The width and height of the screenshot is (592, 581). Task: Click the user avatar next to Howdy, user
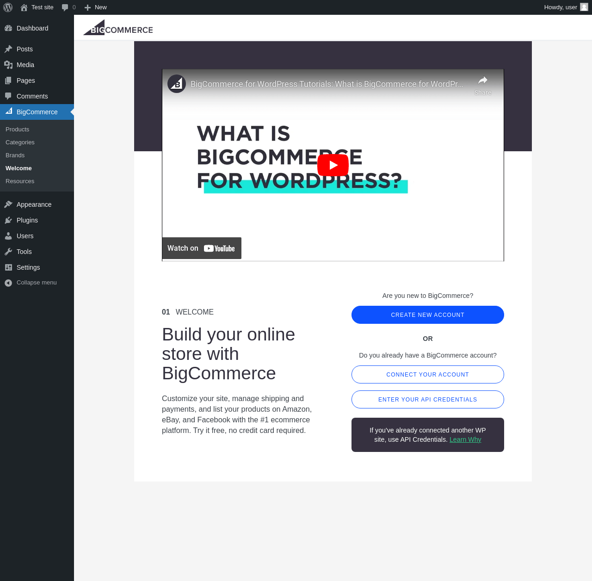(x=584, y=7)
